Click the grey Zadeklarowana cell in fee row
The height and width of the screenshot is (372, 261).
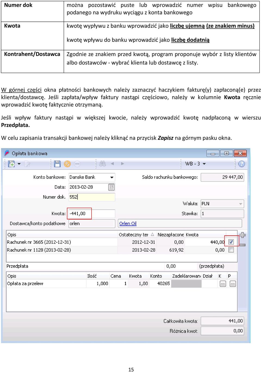(186, 283)
